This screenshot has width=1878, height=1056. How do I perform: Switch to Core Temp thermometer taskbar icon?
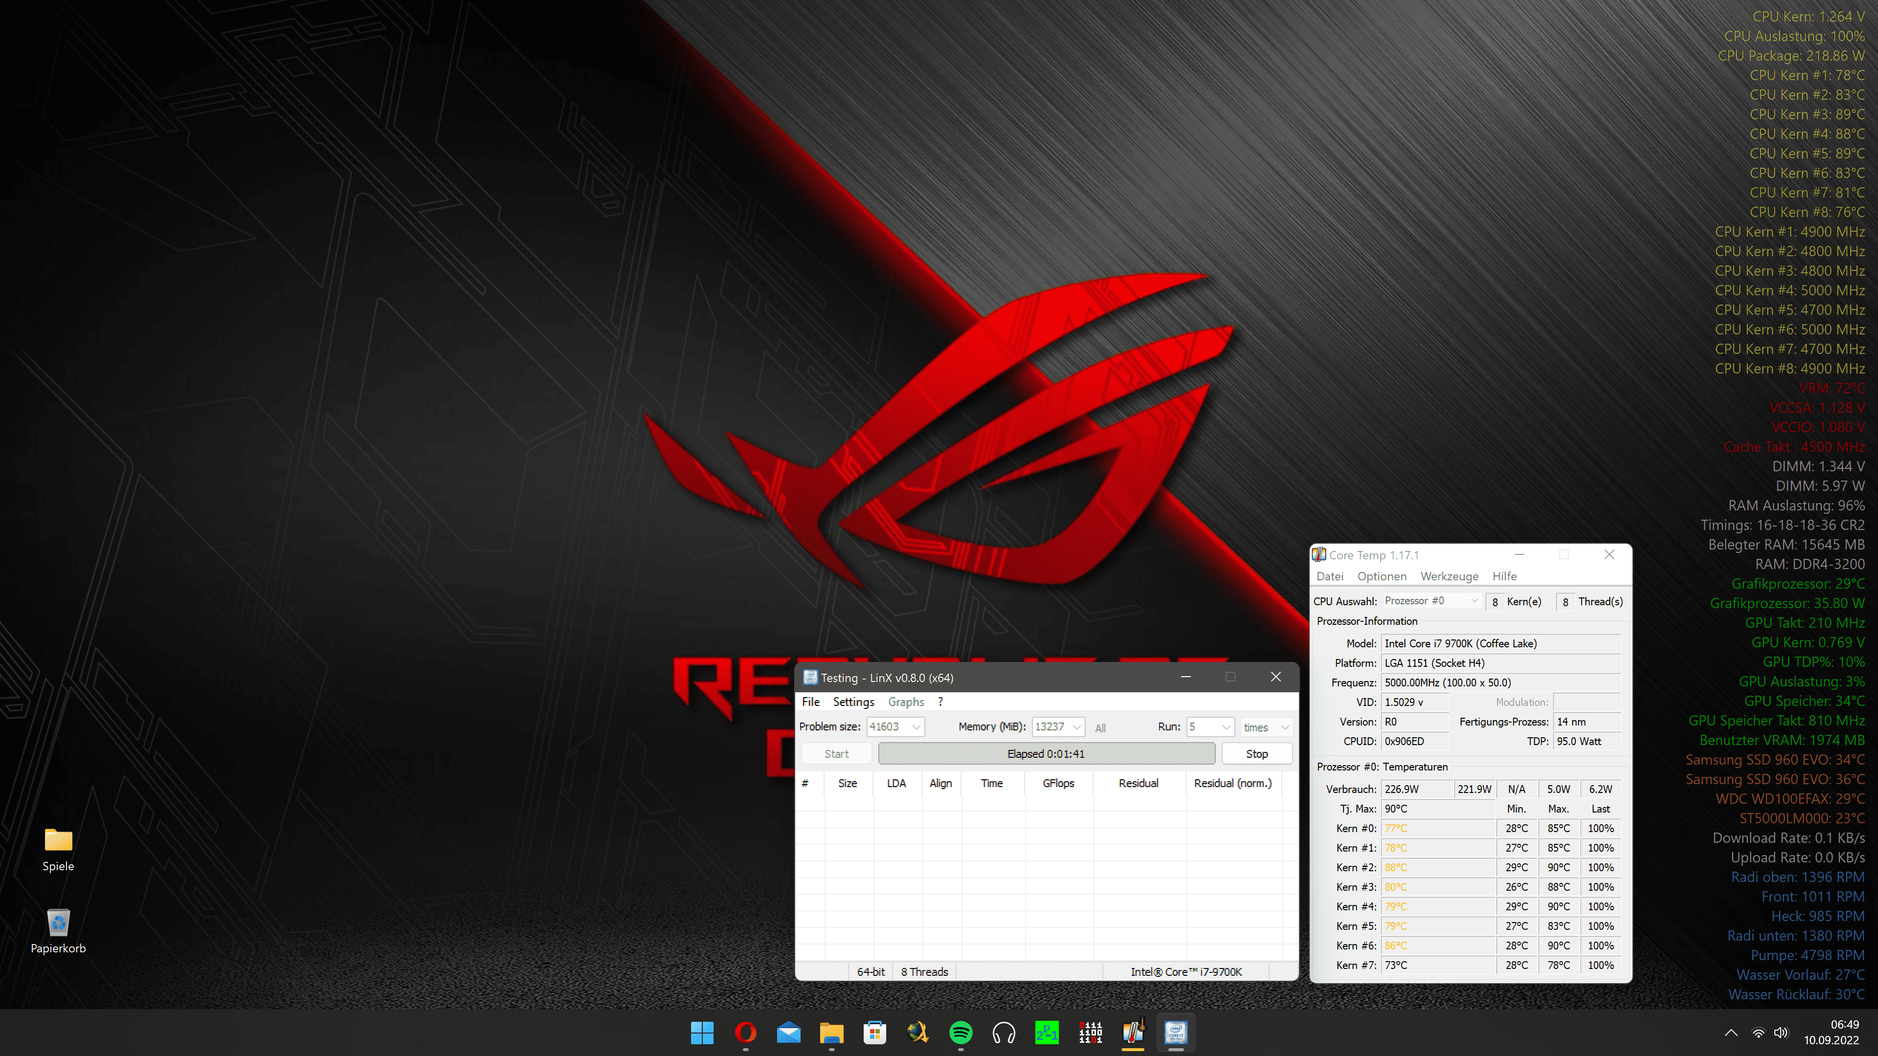coord(1133,1032)
